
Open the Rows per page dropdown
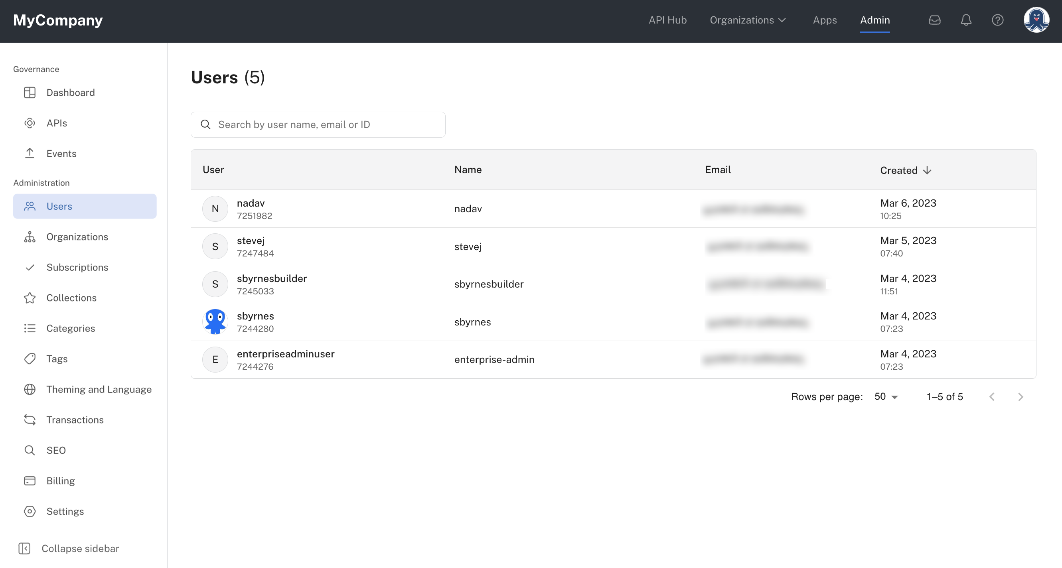click(886, 396)
